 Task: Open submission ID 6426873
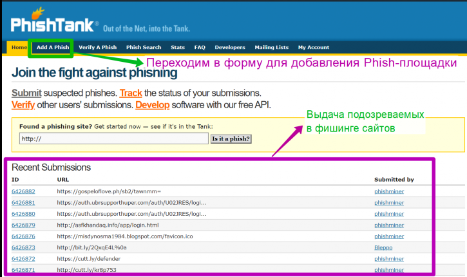(23, 247)
